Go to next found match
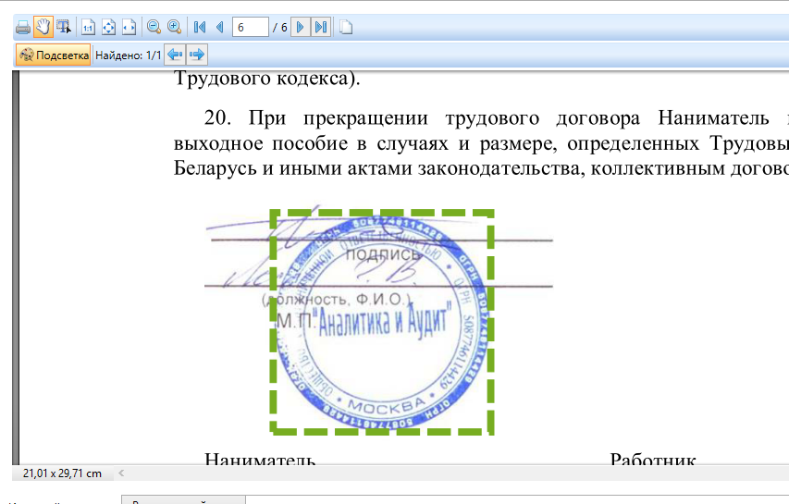Viewport: 789px width, 504px height. (196, 55)
